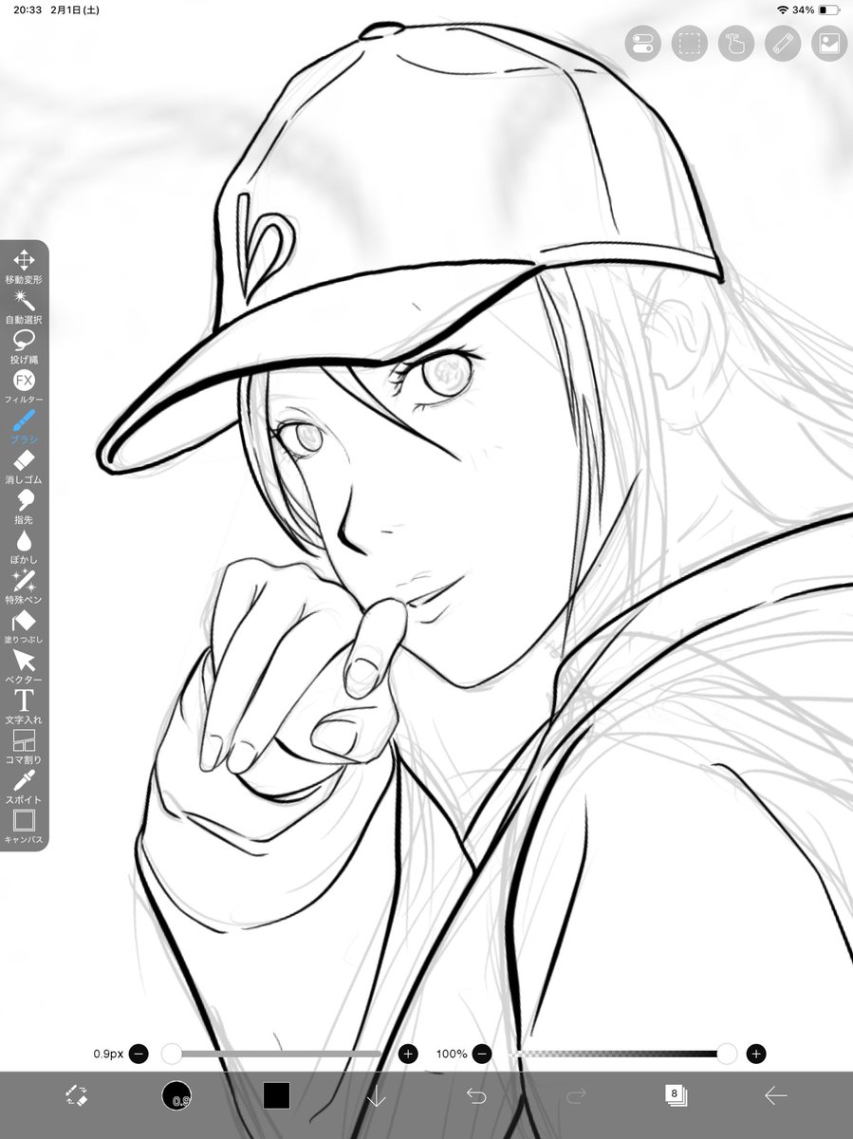Select the Smudge (指先) tool

coord(24,507)
